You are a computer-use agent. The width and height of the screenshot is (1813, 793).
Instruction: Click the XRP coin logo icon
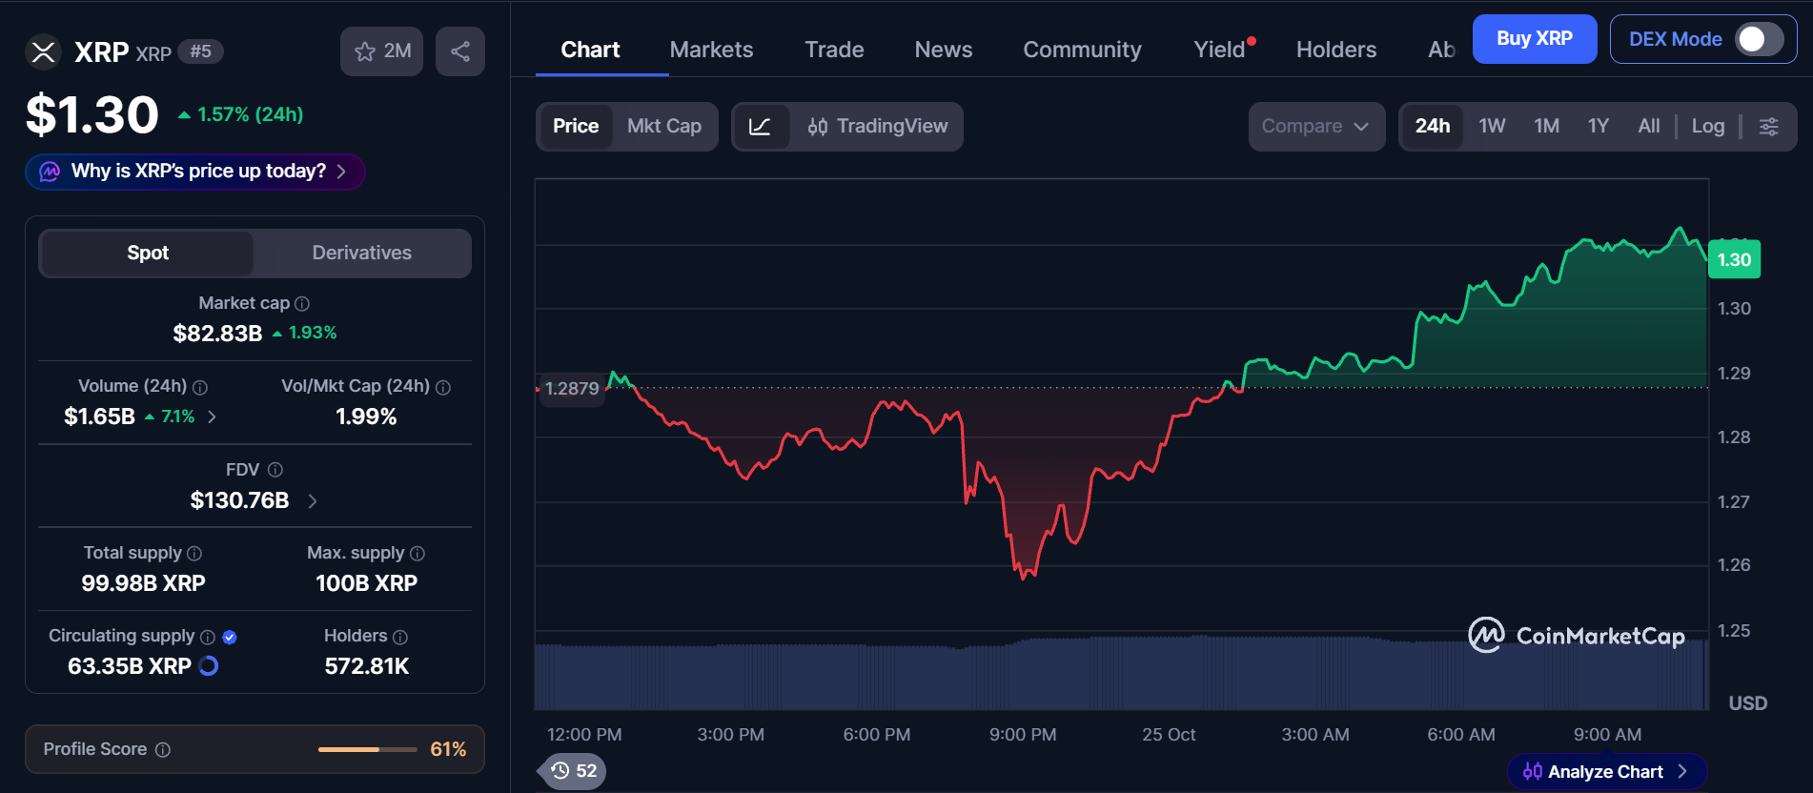(x=43, y=51)
